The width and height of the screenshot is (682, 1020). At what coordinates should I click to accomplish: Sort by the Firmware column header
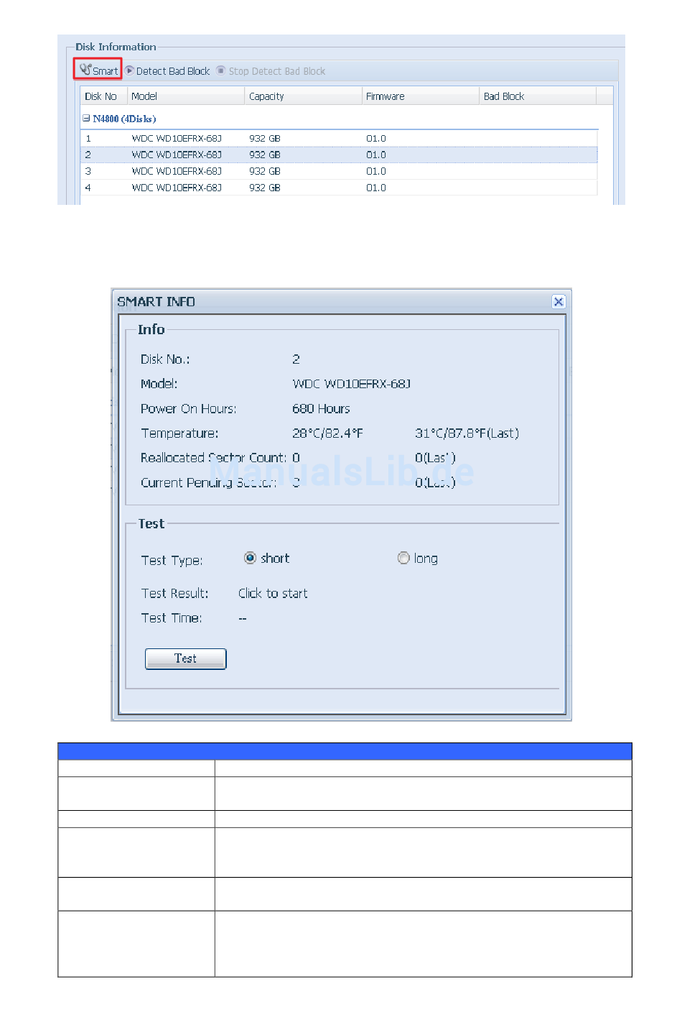[x=386, y=96]
